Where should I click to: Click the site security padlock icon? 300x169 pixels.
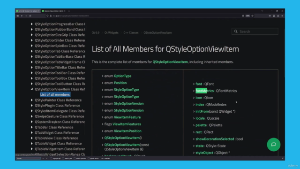51,16
